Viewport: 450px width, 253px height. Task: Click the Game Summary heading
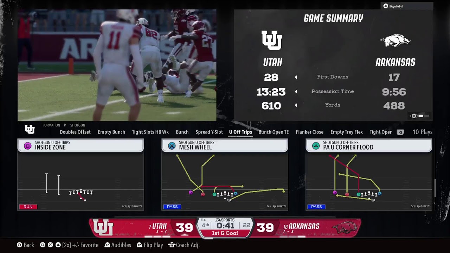click(333, 18)
